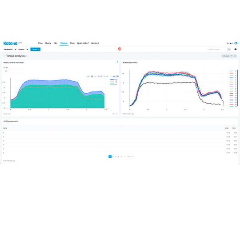This screenshot has height=240, width=240.
Task: Sort table by value column header
Action: pyautogui.click(x=227, y=128)
